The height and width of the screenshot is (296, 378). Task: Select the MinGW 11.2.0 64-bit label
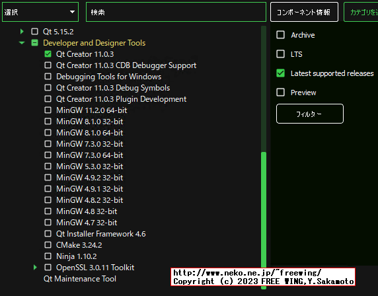point(92,110)
